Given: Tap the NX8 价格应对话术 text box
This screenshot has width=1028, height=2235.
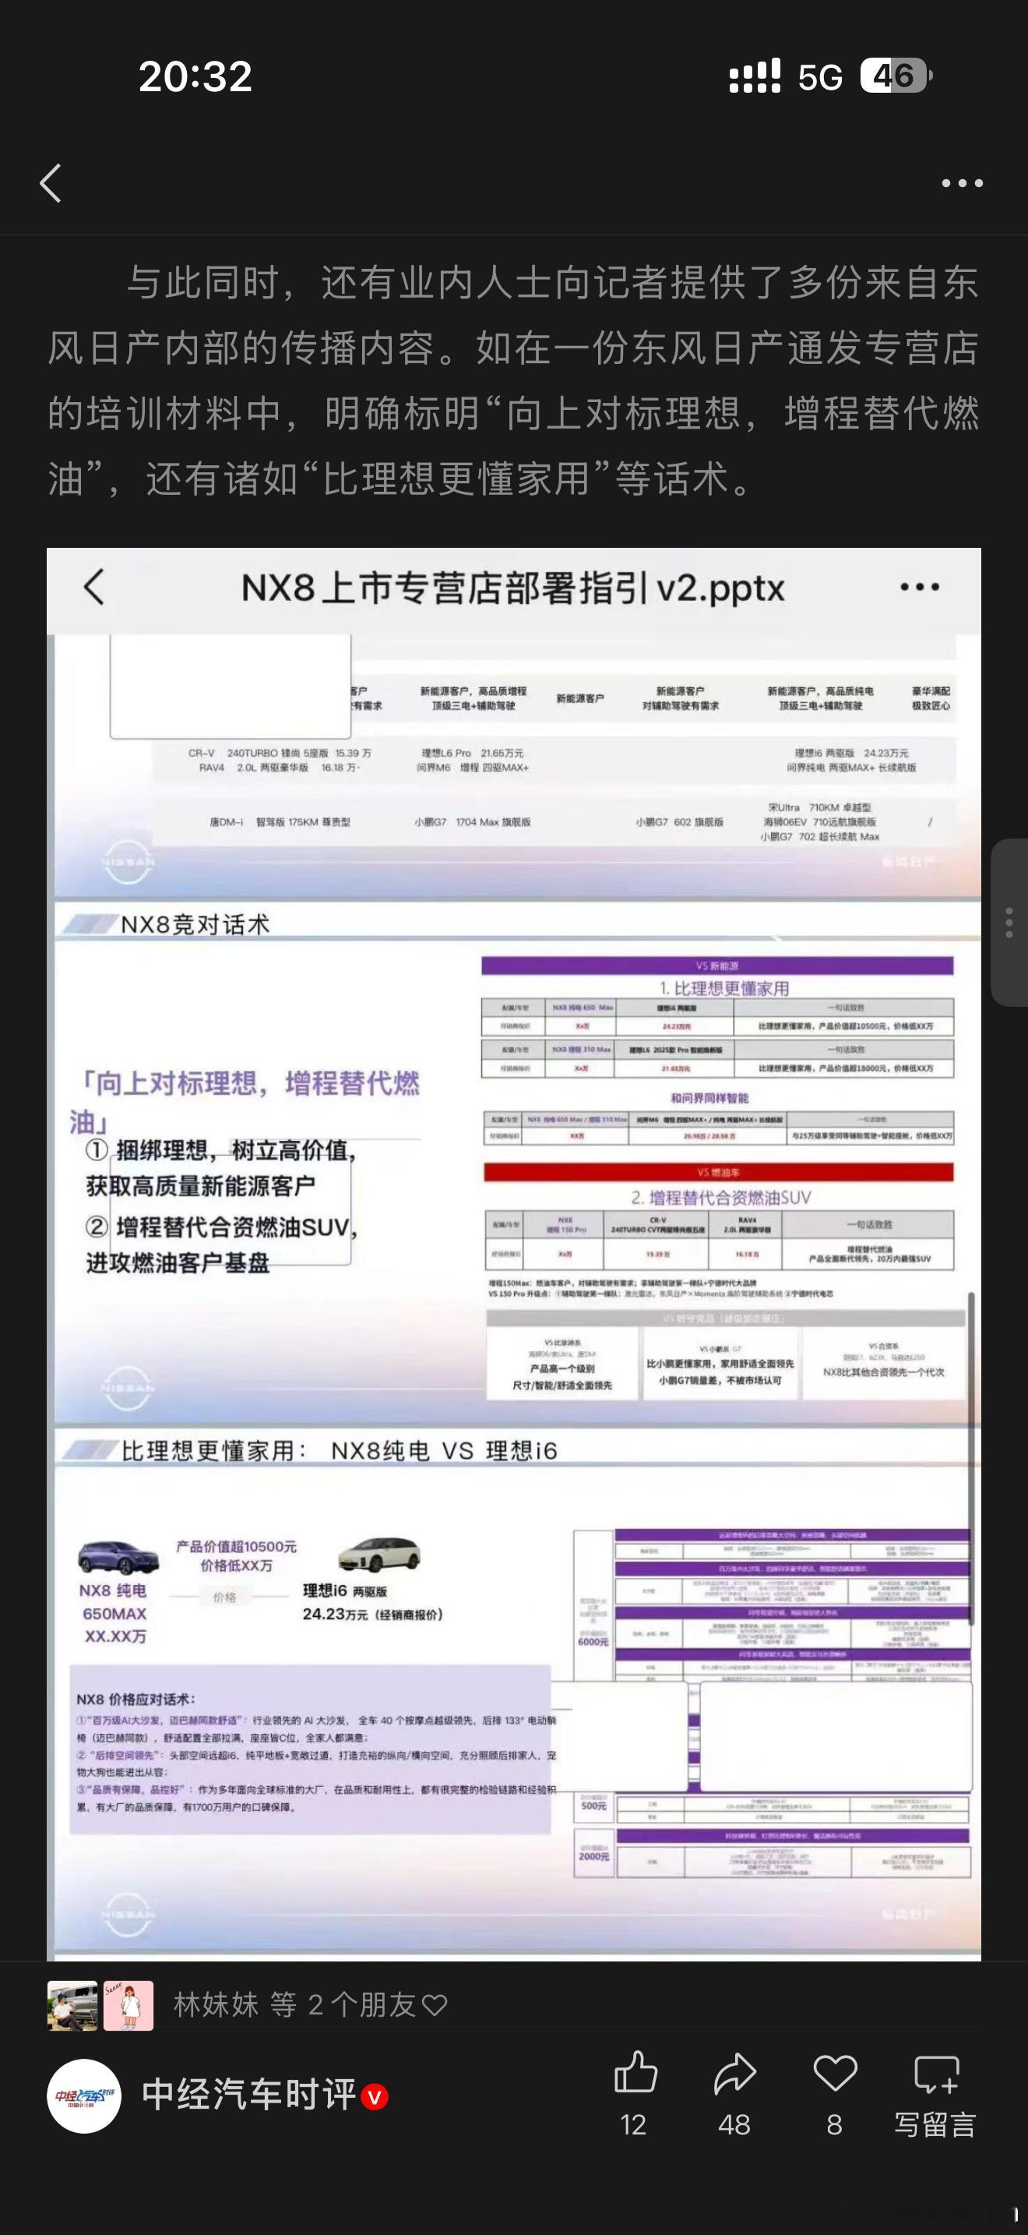Looking at the screenshot, I should [310, 1750].
